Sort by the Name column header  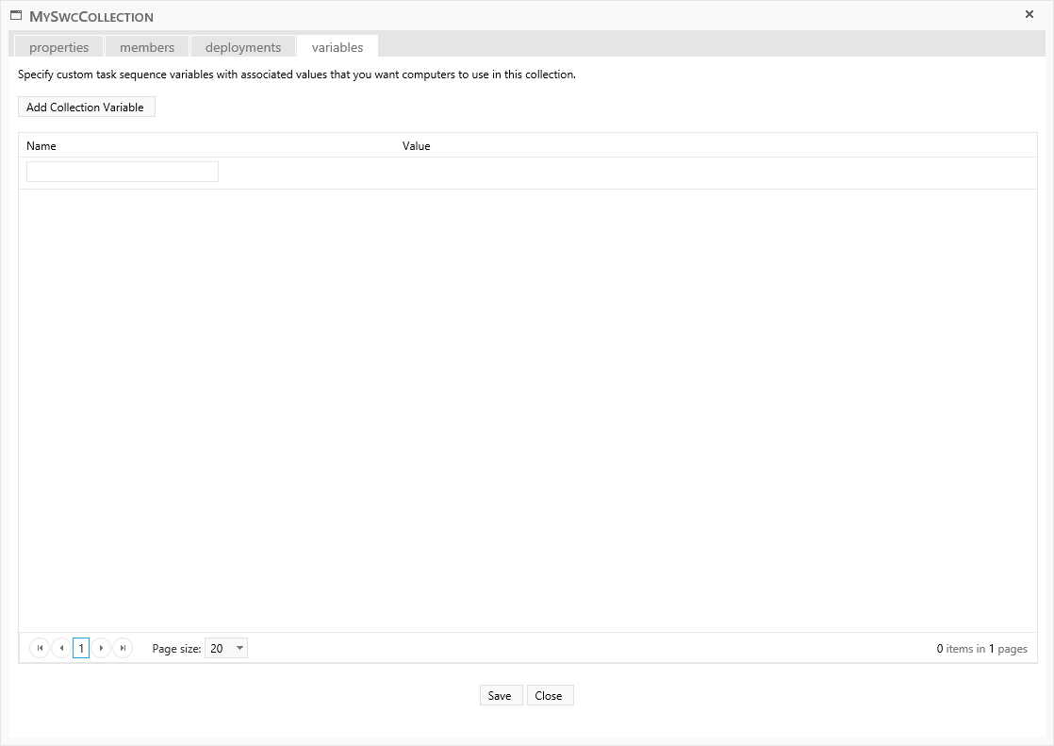coord(41,146)
